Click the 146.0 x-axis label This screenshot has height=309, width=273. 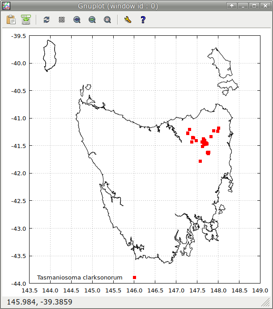coord(134,291)
